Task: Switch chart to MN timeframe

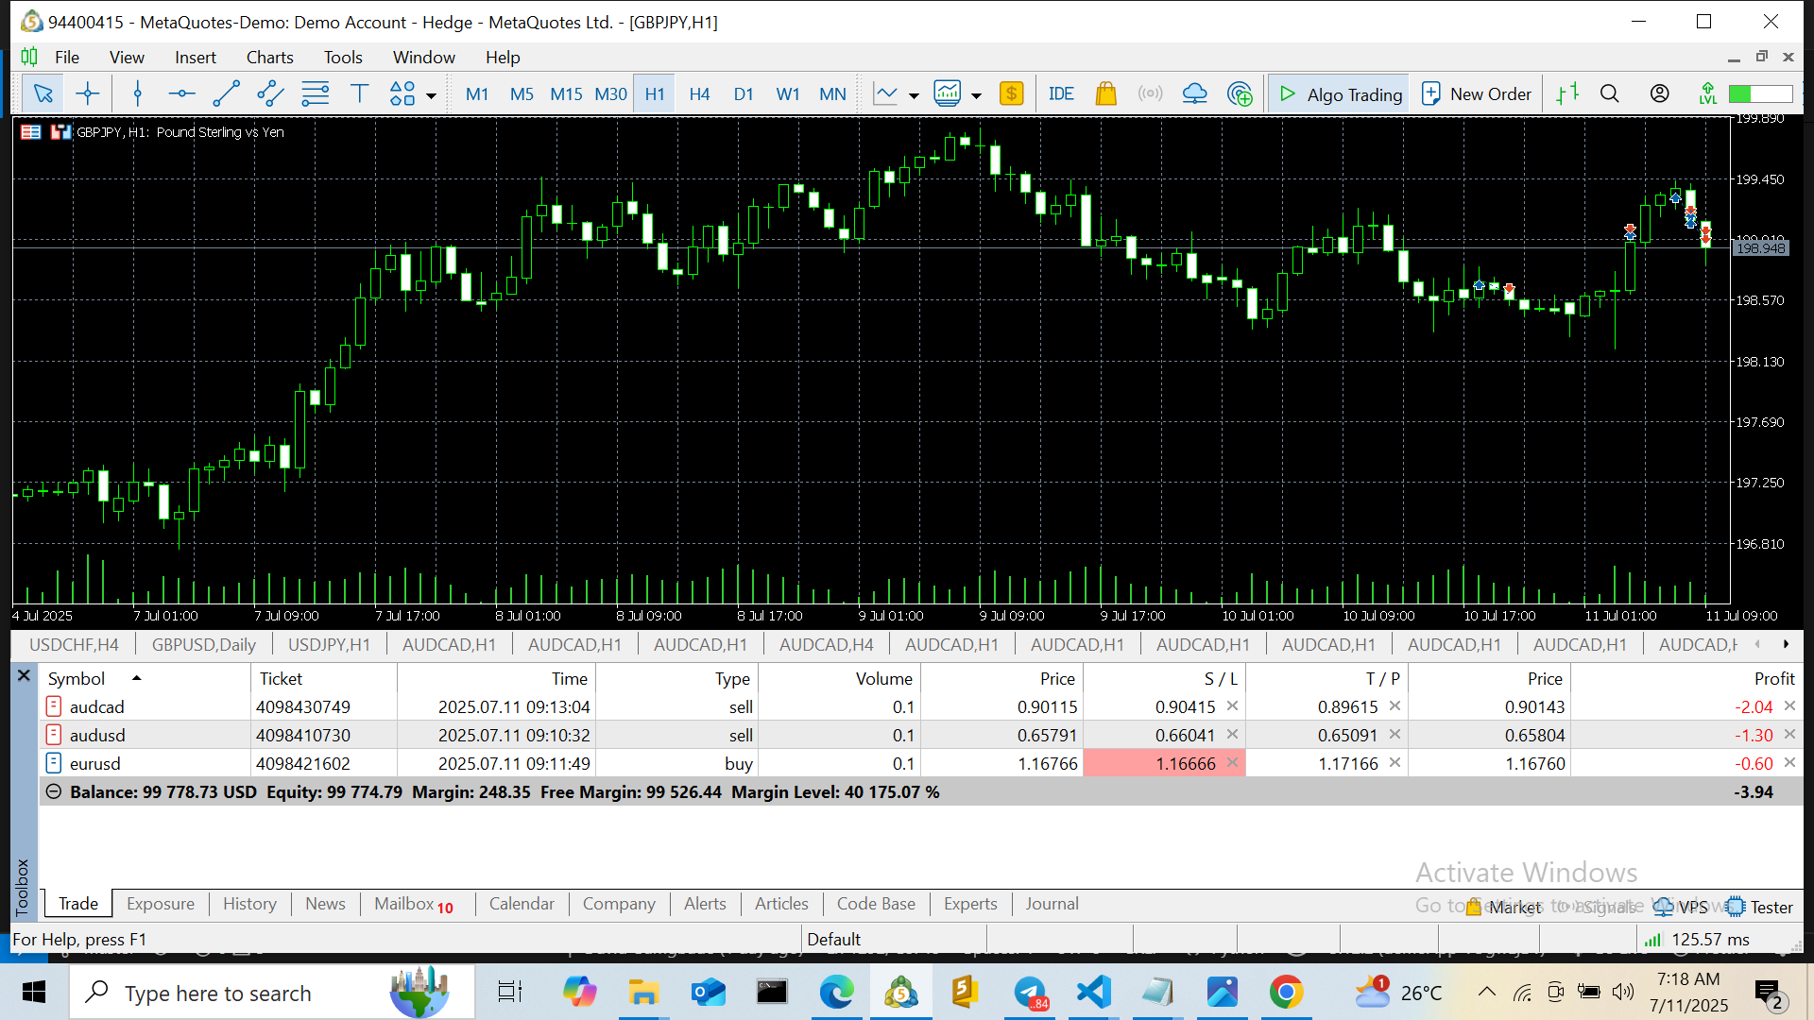Action: [832, 94]
